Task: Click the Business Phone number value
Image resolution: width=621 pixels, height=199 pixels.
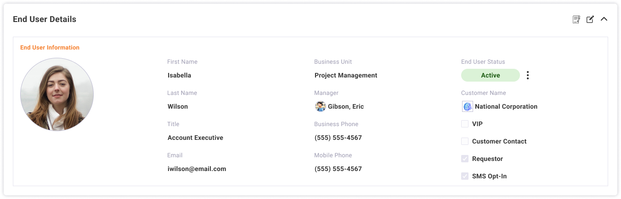Action: 338,138
